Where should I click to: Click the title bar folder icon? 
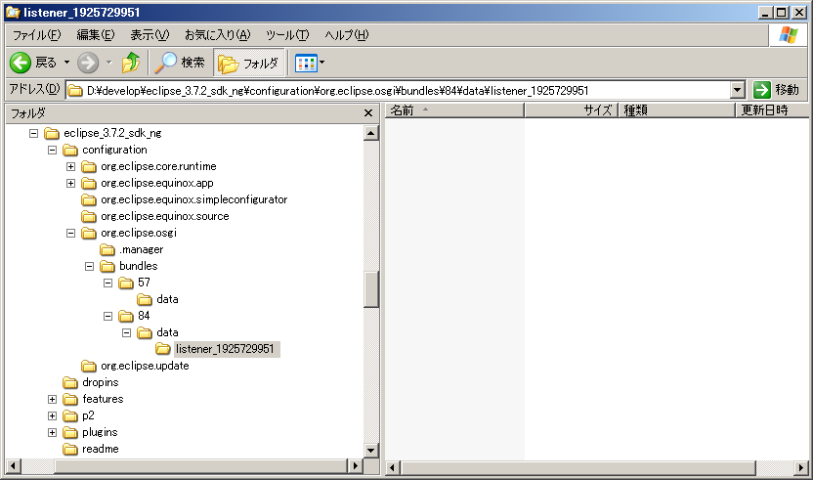(13, 12)
